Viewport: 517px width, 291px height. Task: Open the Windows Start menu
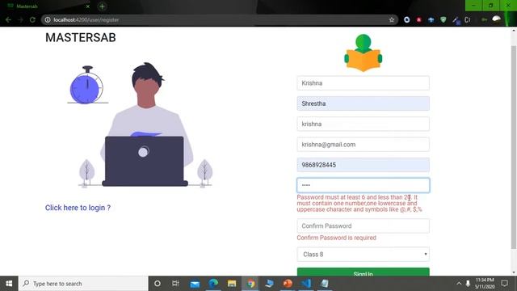point(9,284)
